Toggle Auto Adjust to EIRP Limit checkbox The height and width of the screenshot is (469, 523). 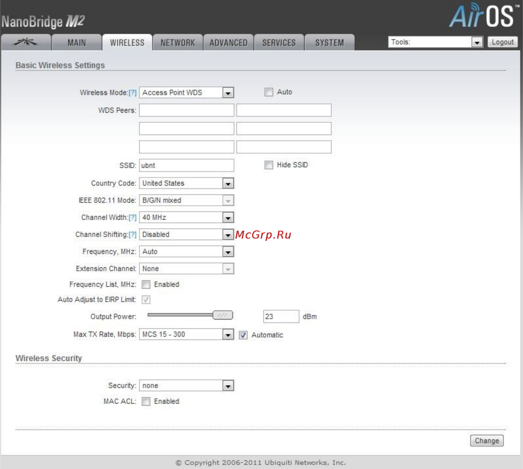(146, 300)
